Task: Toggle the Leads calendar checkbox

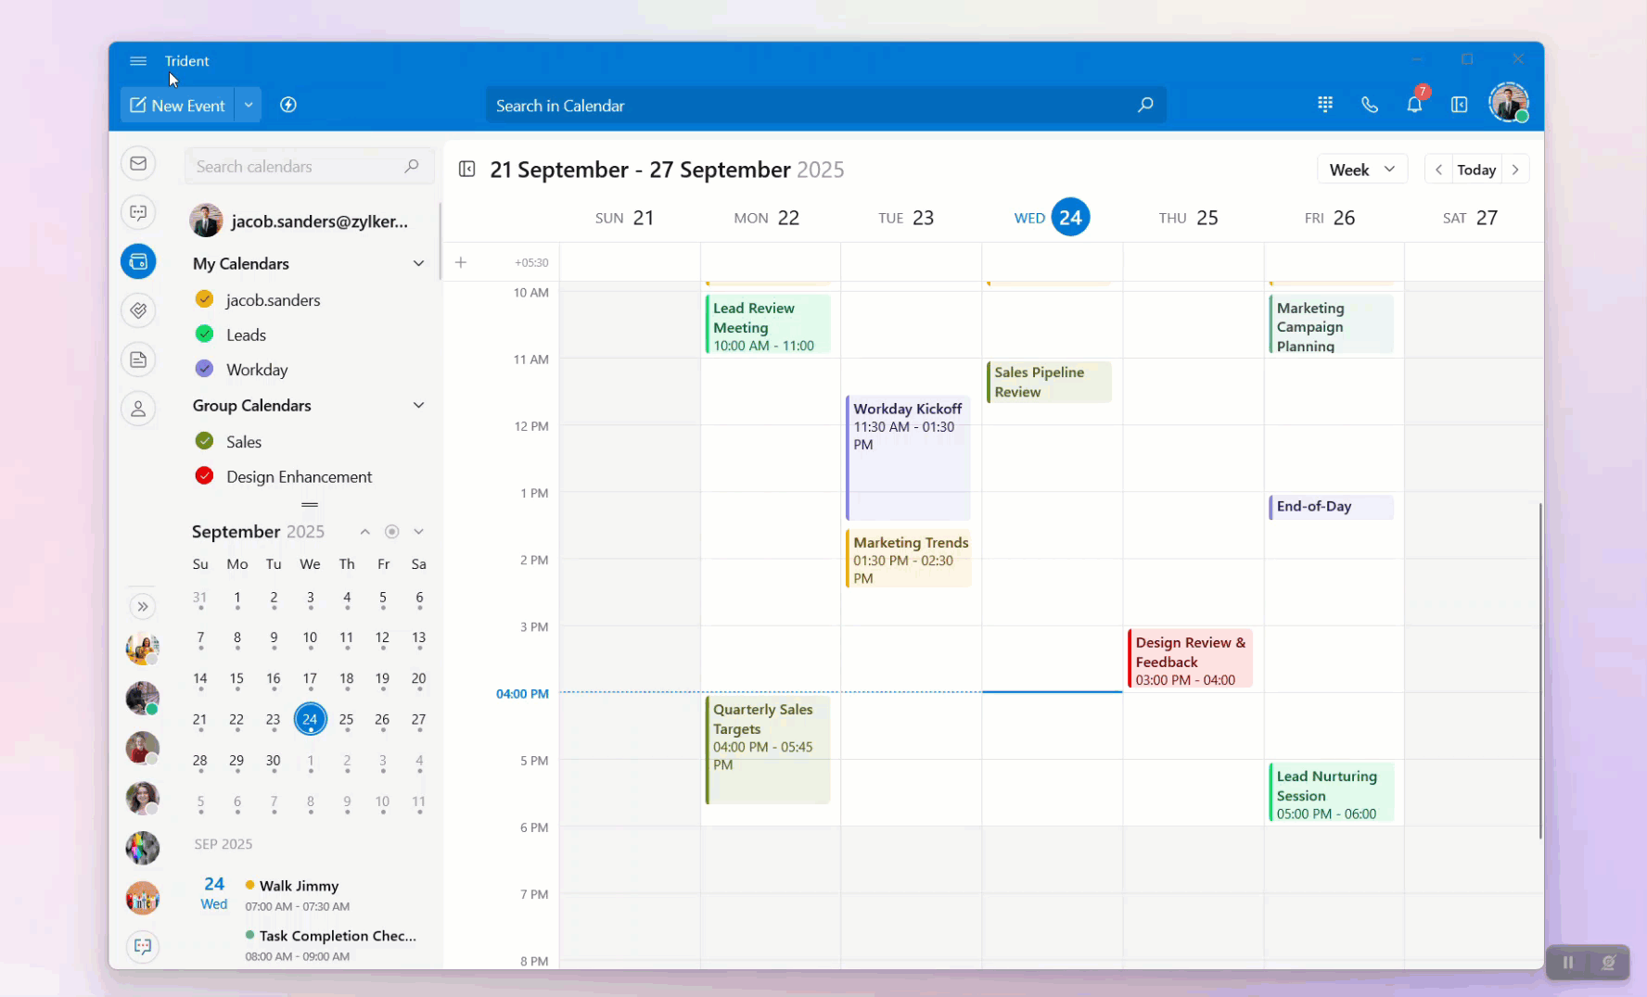Action: (205, 334)
